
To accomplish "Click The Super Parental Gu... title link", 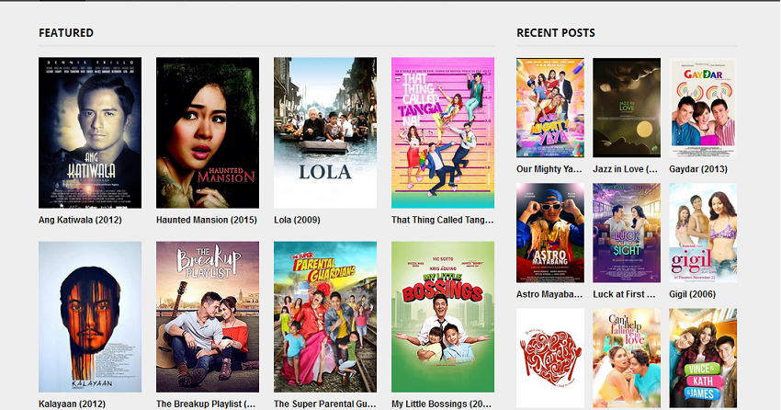I will click(x=325, y=404).
